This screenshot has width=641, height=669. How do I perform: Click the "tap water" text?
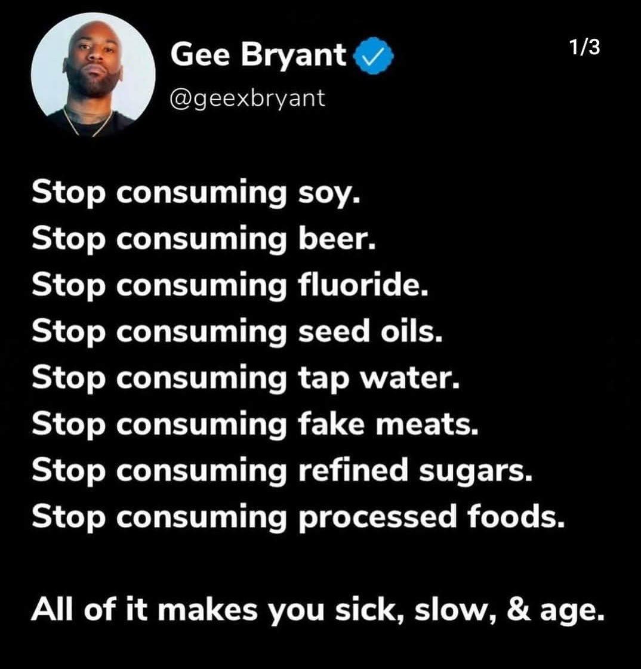tap(378, 378)
